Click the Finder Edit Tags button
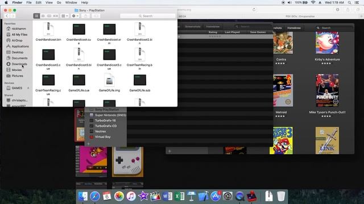This screenshot has height=204, width=364. point(96,16)
